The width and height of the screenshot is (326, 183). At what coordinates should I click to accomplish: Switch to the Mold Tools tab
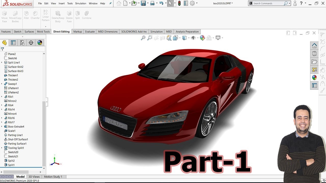43,32
